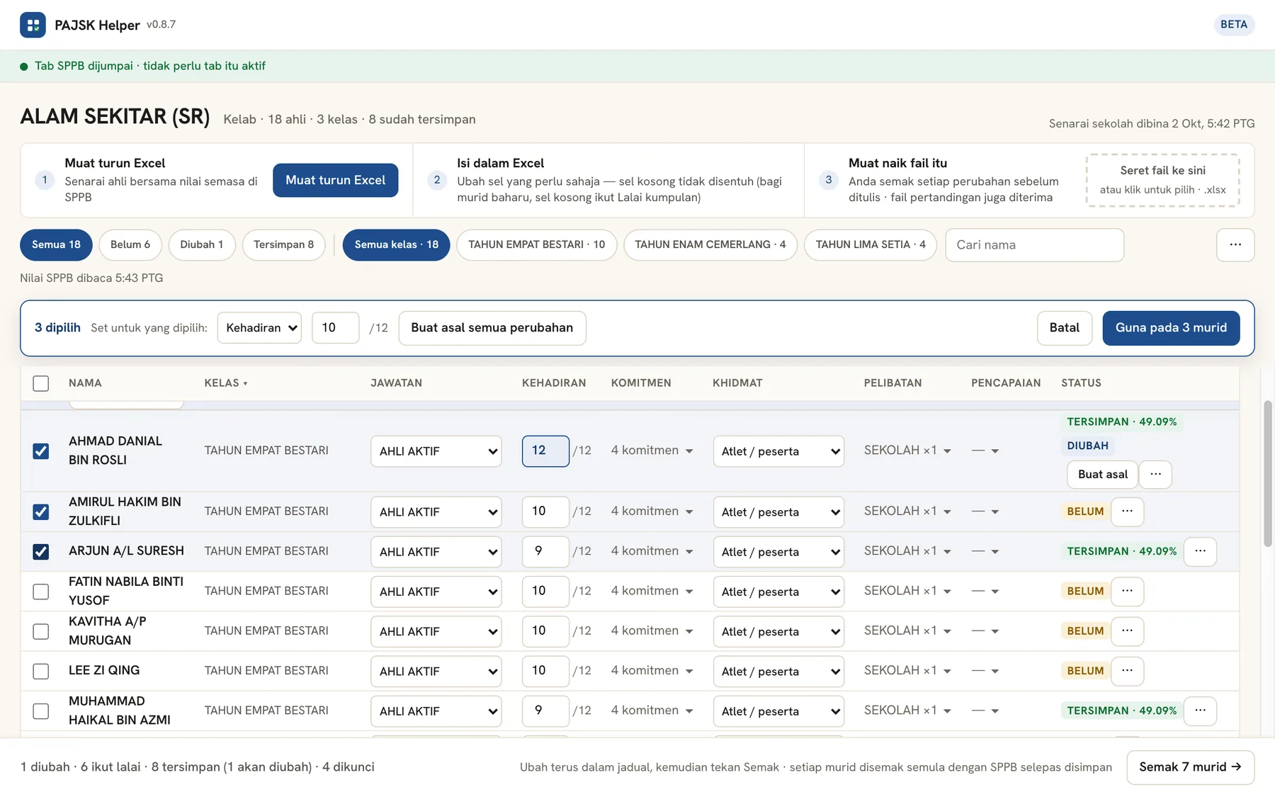Select Lee Zi Qing's row checkbox
The image size is (1275, 797).
coord(41,671)
